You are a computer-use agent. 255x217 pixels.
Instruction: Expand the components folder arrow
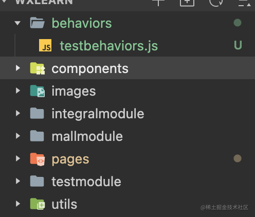point(18,68)
